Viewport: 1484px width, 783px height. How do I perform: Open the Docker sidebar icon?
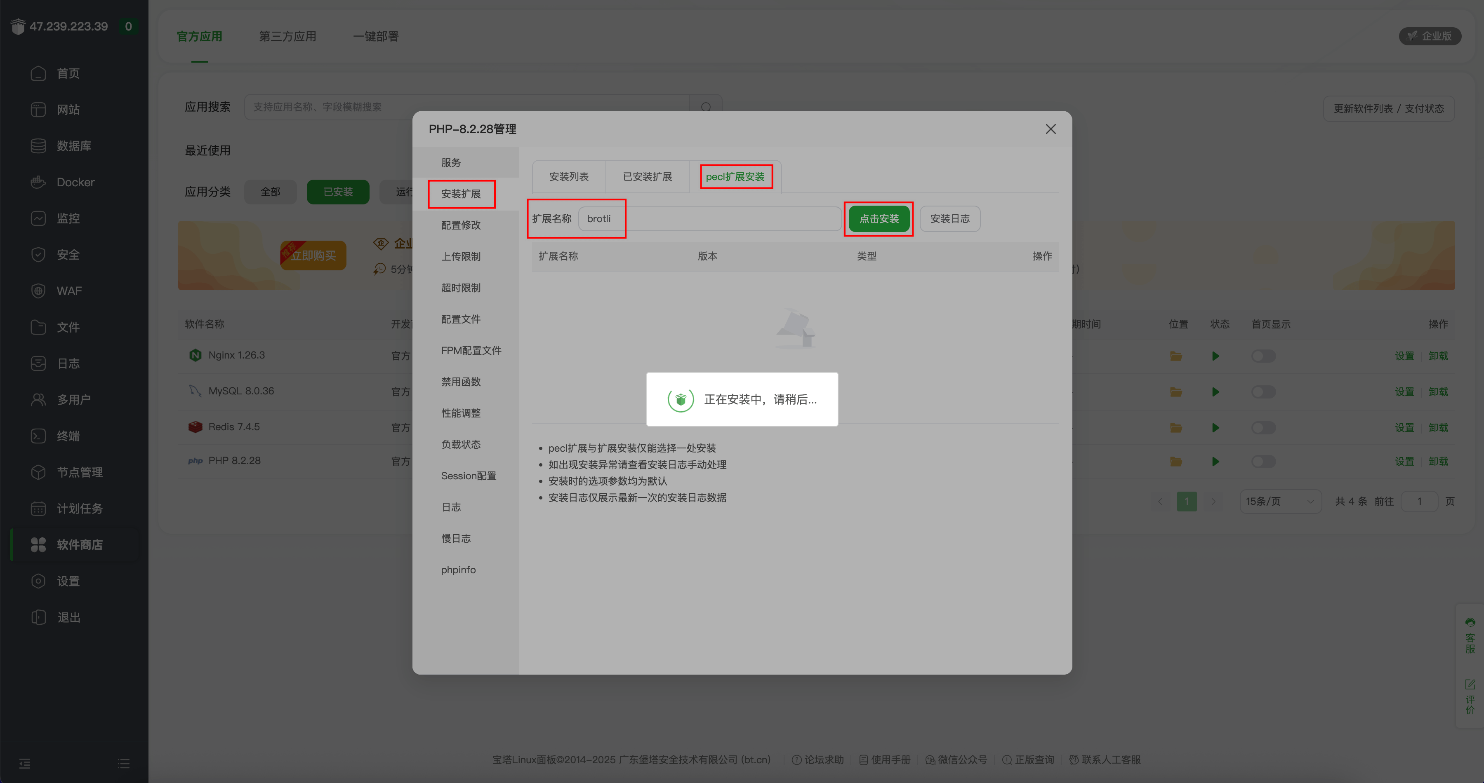(x=38, y=182)
